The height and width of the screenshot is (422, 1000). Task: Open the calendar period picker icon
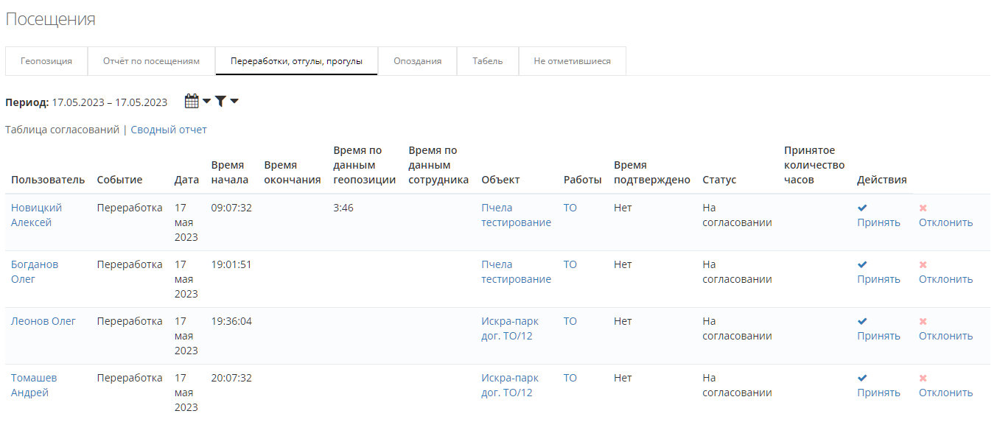pyautogui.click(x=192, y=102)
